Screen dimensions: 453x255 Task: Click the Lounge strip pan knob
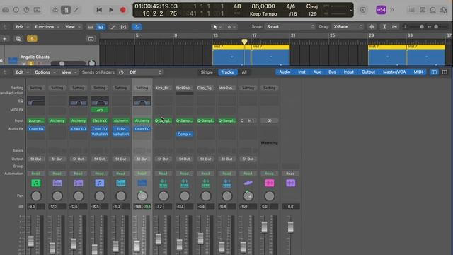click(36, 196)
